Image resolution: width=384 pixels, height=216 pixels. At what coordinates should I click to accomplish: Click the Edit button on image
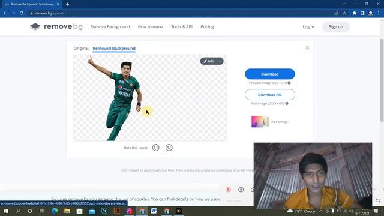point(209,61)
